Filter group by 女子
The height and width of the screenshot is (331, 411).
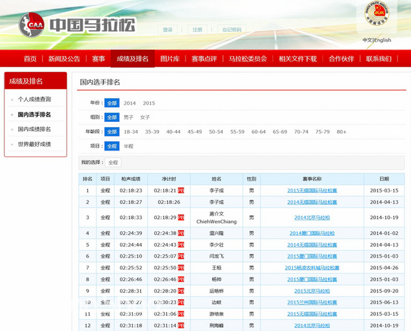(x=145, y=118)
